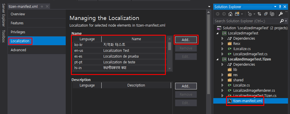Click the Pending Changes Filter clock icon
This screenshot has width=290, height=114.
click(x=250, y=14)
